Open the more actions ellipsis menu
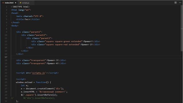This screenshot has height=103, width=183. [180, 3]
